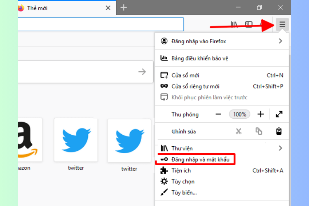Click the restore session icon
The height and width of the screenshot is (206, 309).
click(164, 97)
